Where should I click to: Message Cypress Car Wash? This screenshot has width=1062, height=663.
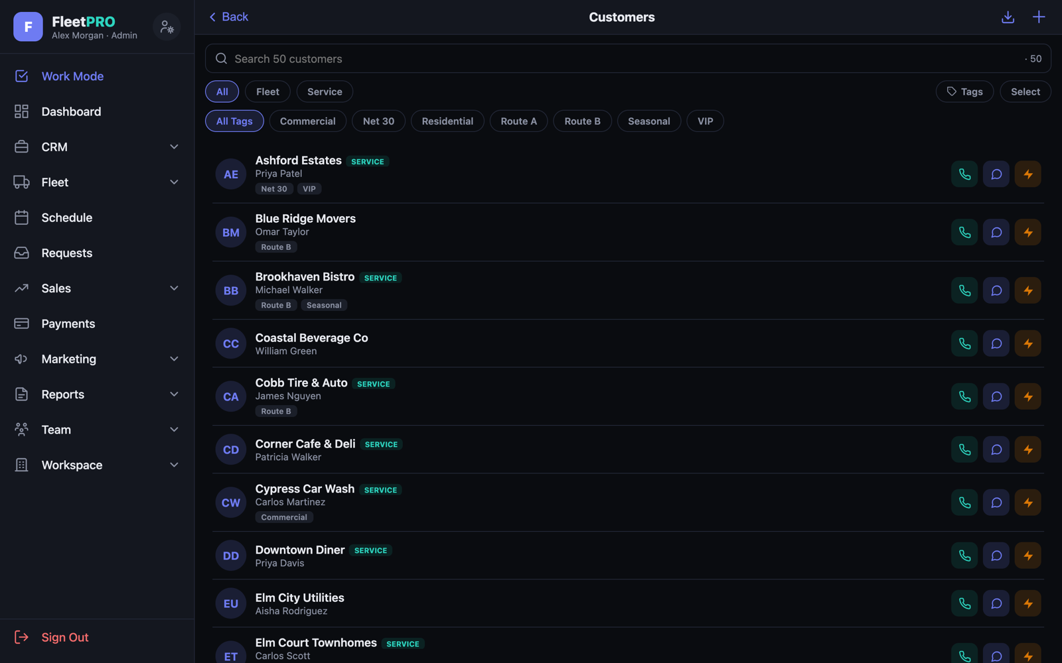pos(996,503)
